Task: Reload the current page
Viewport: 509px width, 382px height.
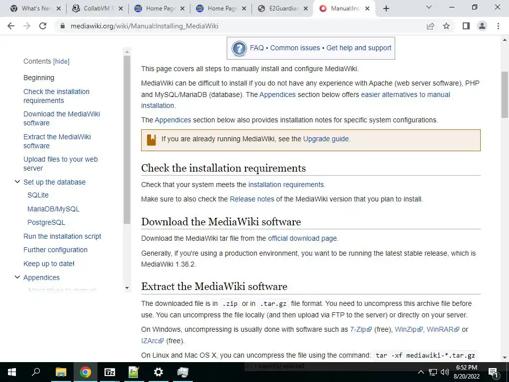Action: (x=43, y=26)
